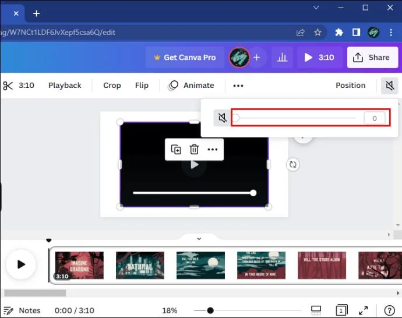Toggle thumbnail view icon in bottom bar
This screenshot has width=402, height=318.
point(316,310)
